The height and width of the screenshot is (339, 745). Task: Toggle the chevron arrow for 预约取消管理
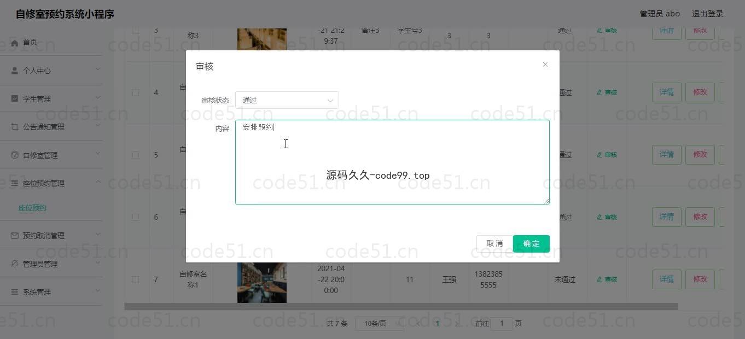(98, 235)
